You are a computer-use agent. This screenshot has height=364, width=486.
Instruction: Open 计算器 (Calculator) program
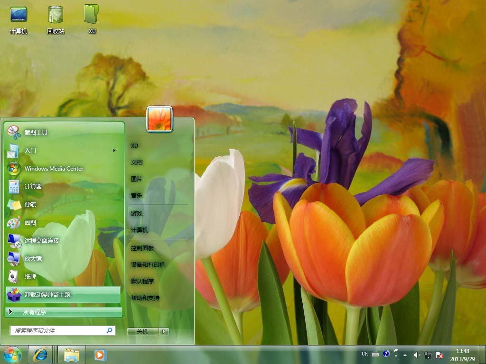point(33,187)
